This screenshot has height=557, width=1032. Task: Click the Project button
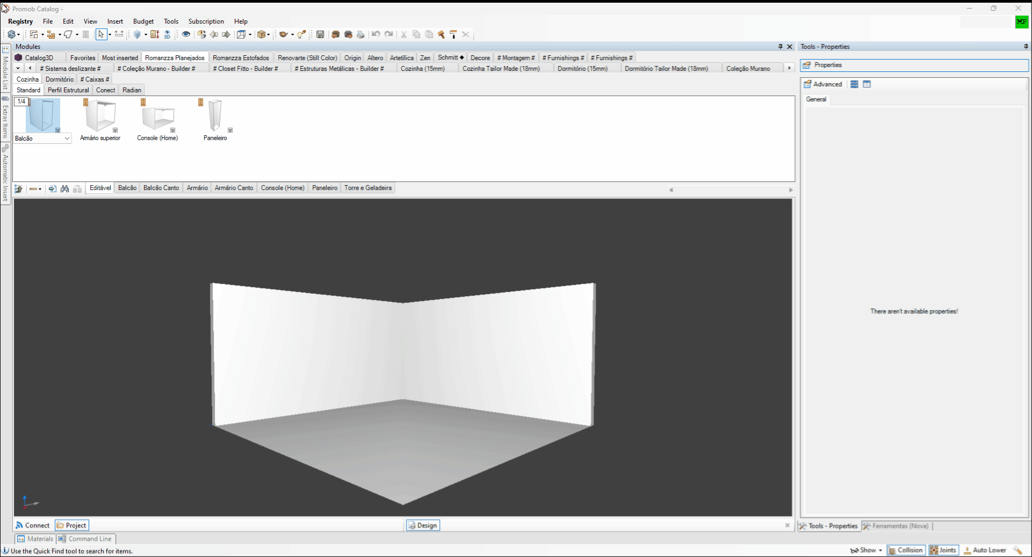[71, 525]
